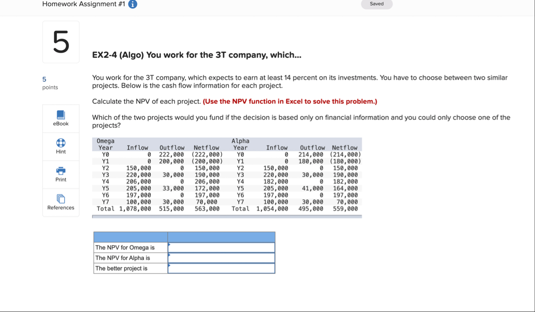This screenshot has width=535, height=312.
Task: Click the NPV for Alpha input field
Action: [221, 258]
